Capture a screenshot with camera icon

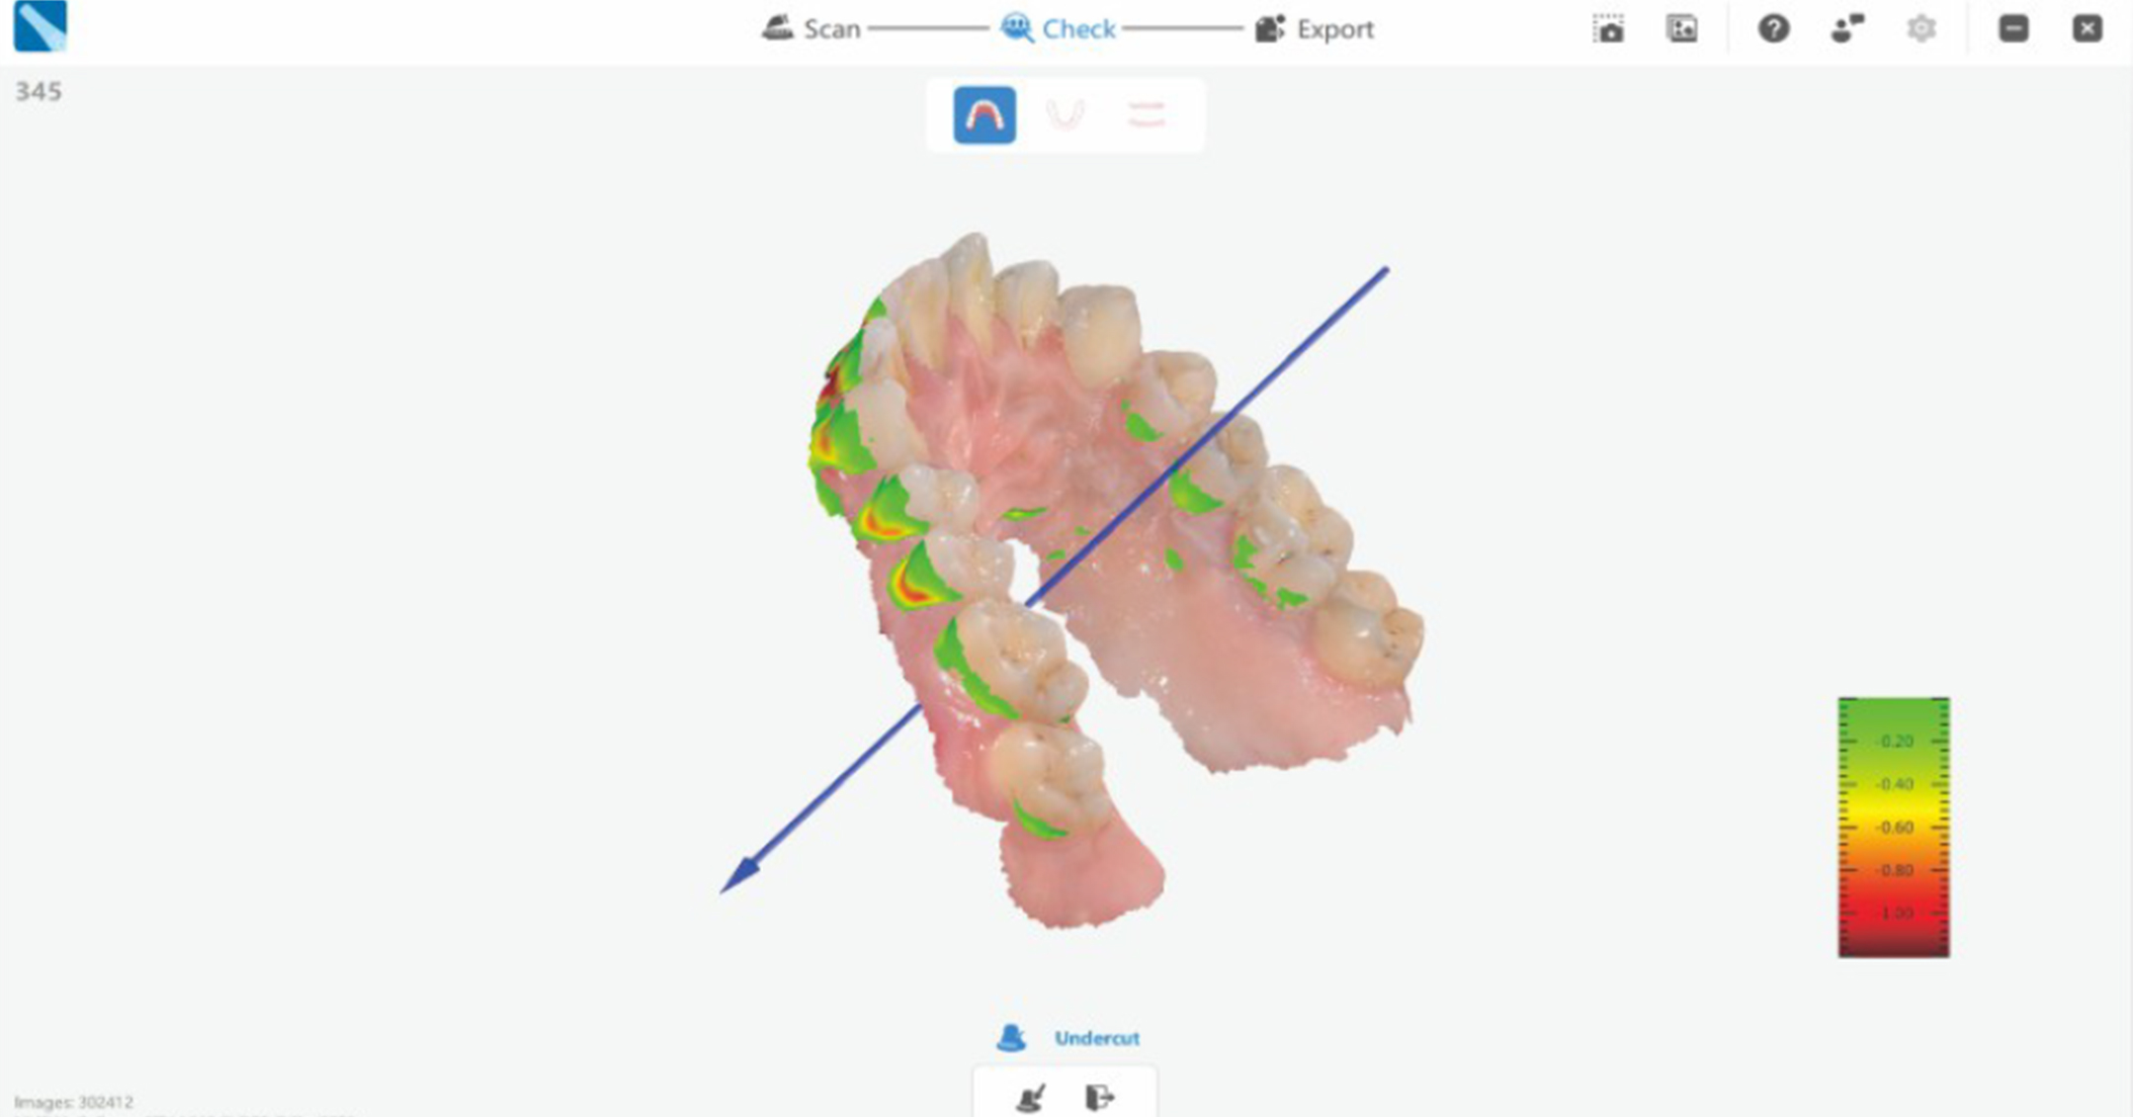1608,29
